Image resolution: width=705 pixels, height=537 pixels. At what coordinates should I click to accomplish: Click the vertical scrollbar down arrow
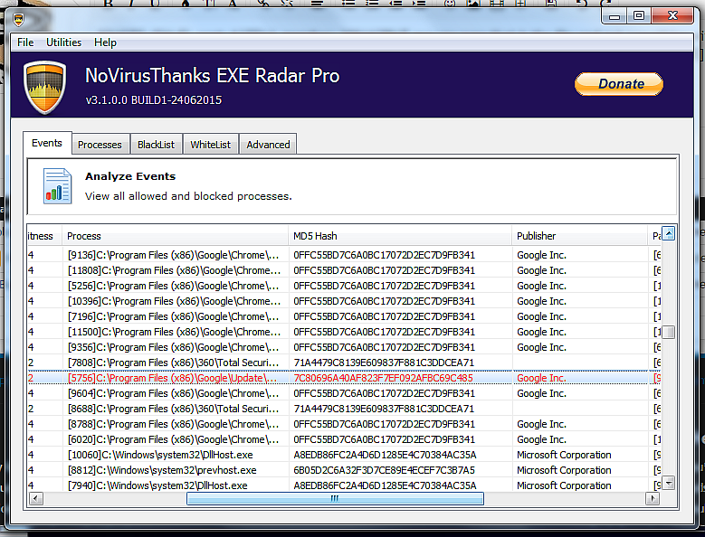point(669,483)
